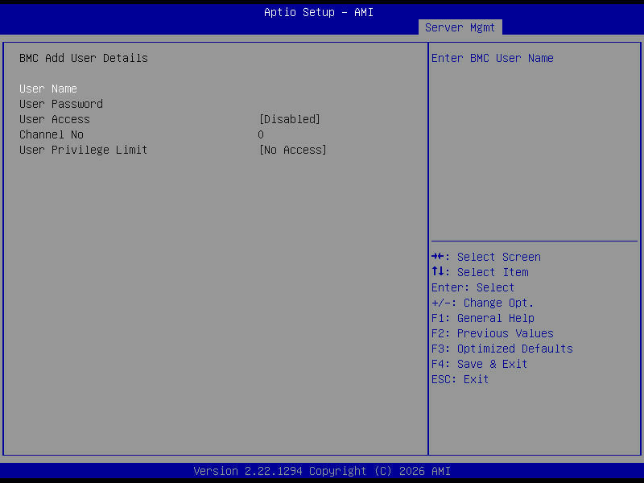
Task: Select the Channel No label
Action: [x=52, y=134]
